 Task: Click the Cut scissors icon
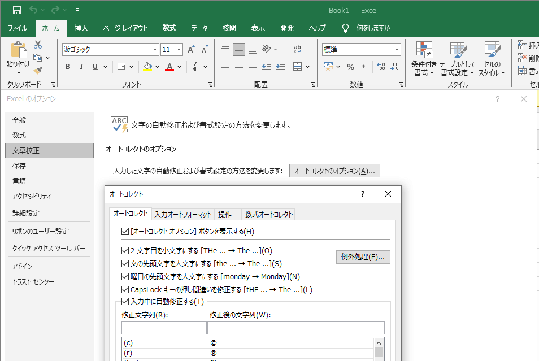click(x=38, y=45)
